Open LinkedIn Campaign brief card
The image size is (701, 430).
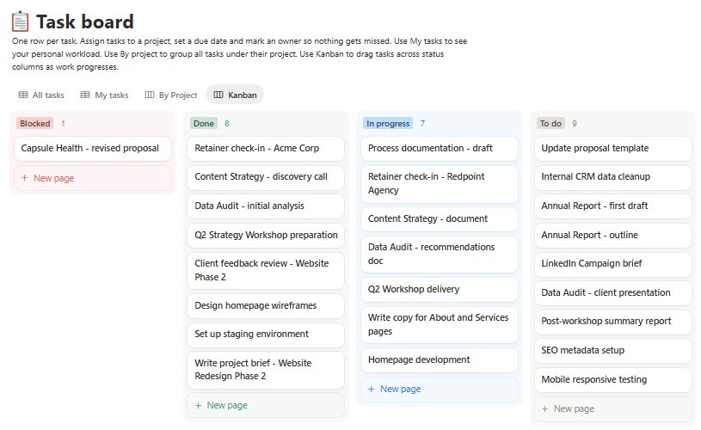613,264
